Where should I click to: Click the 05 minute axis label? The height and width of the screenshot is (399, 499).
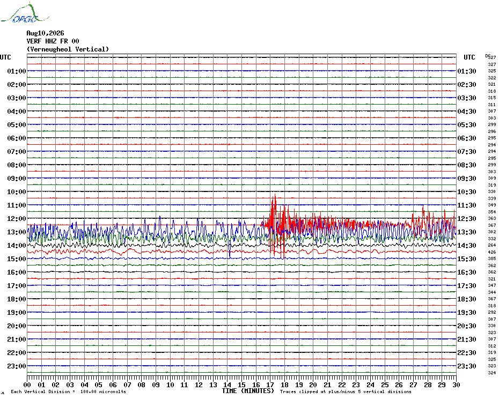[99, 385]
